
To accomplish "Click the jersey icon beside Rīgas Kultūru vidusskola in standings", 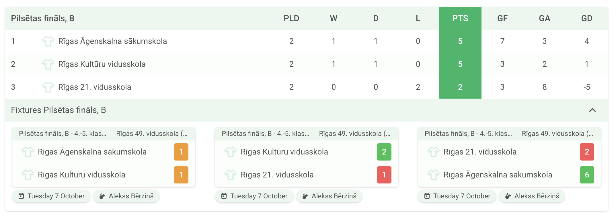I will tap(48, 64).
